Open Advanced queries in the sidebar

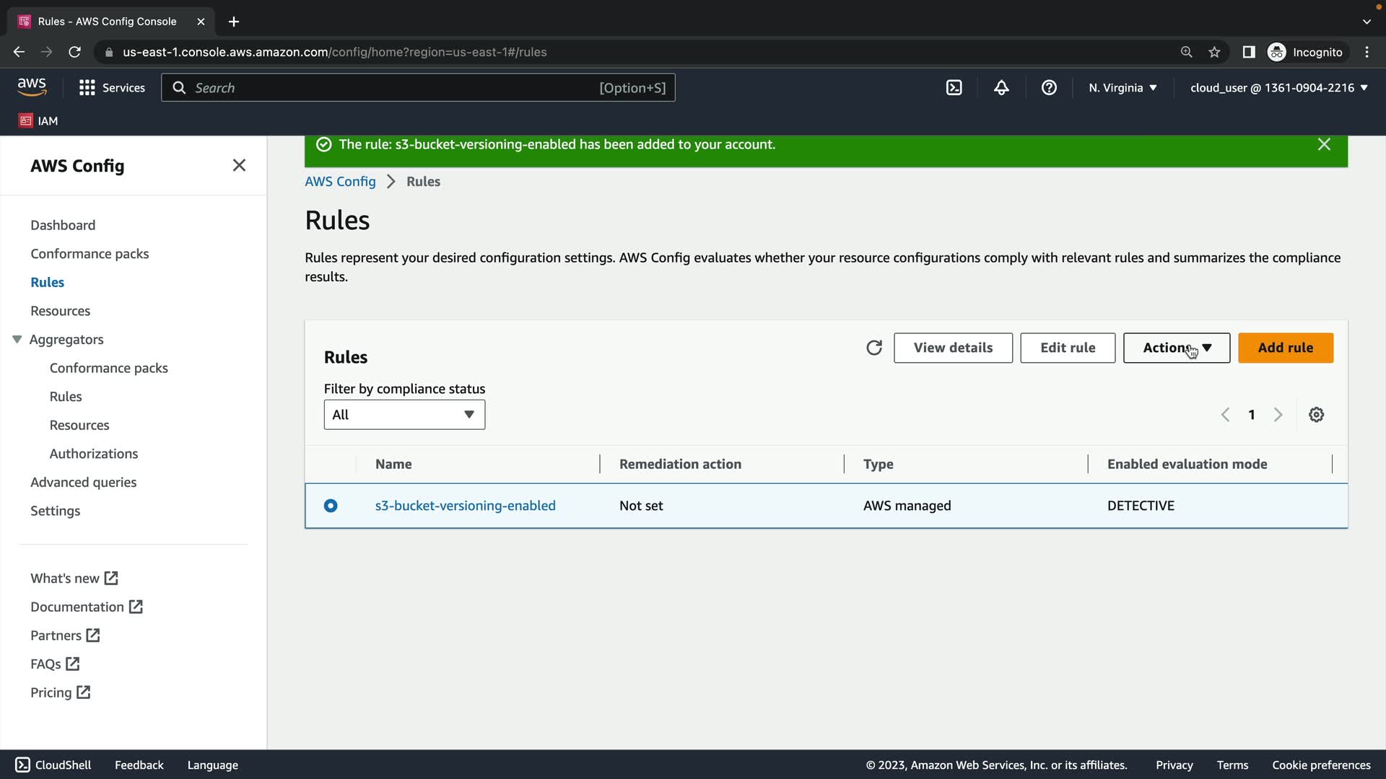(83, 482)
